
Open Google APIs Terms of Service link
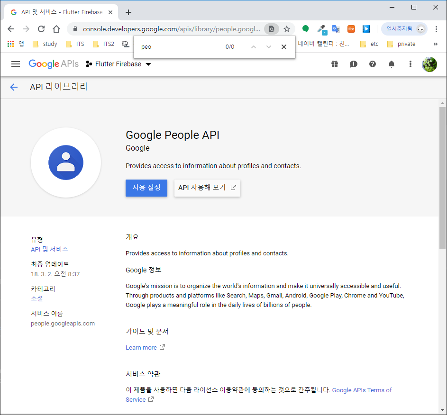pos(362,390)
